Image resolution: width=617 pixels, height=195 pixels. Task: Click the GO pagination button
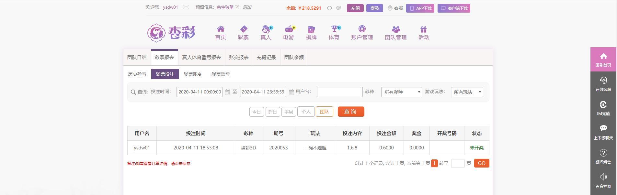pyautogui.click(x=482, y=163)
